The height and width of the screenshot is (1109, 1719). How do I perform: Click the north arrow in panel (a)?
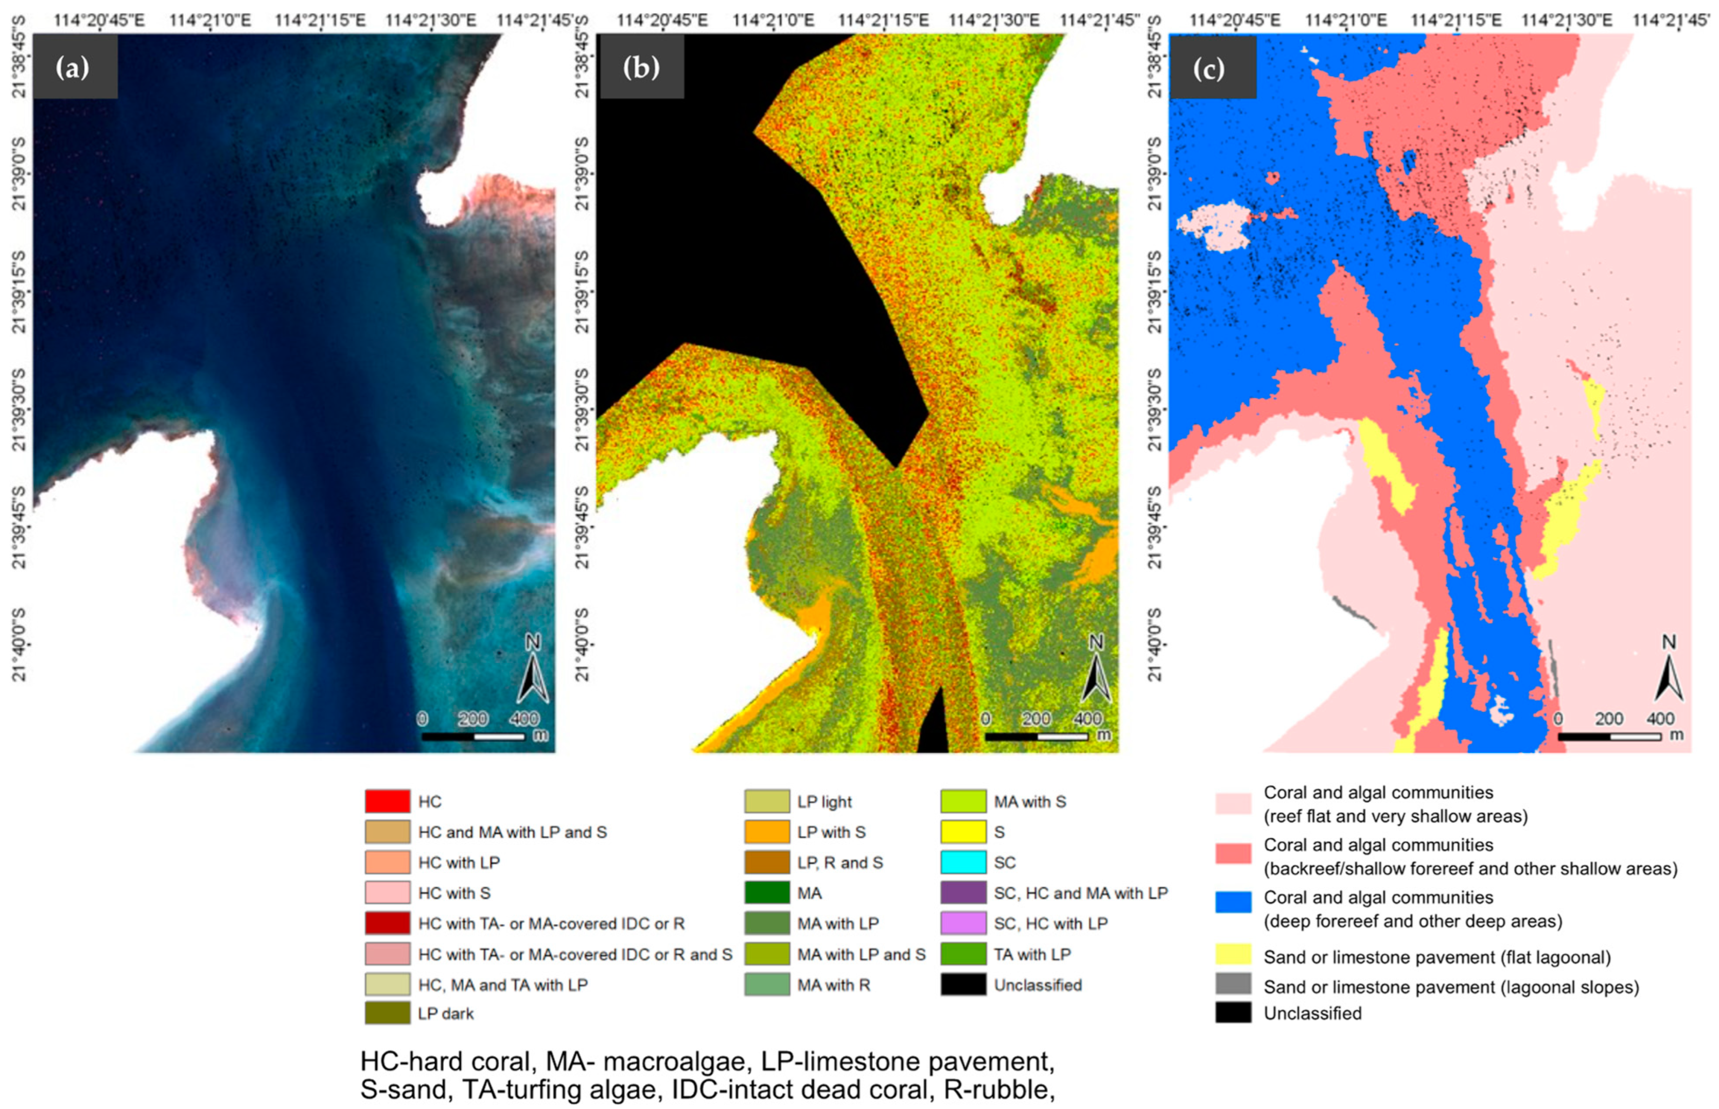tap(533, 669)
